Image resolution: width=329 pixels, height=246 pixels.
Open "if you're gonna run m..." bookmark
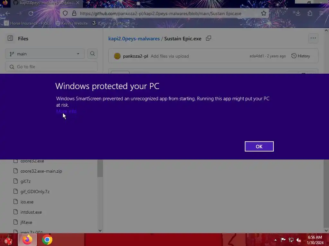tap(115, 23)
